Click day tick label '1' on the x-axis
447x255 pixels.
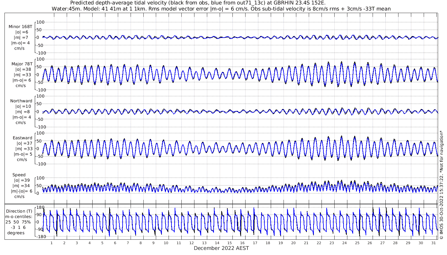[51, 243]
